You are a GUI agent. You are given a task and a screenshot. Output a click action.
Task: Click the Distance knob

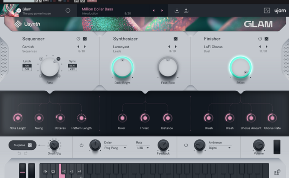(x=168, y=118)
